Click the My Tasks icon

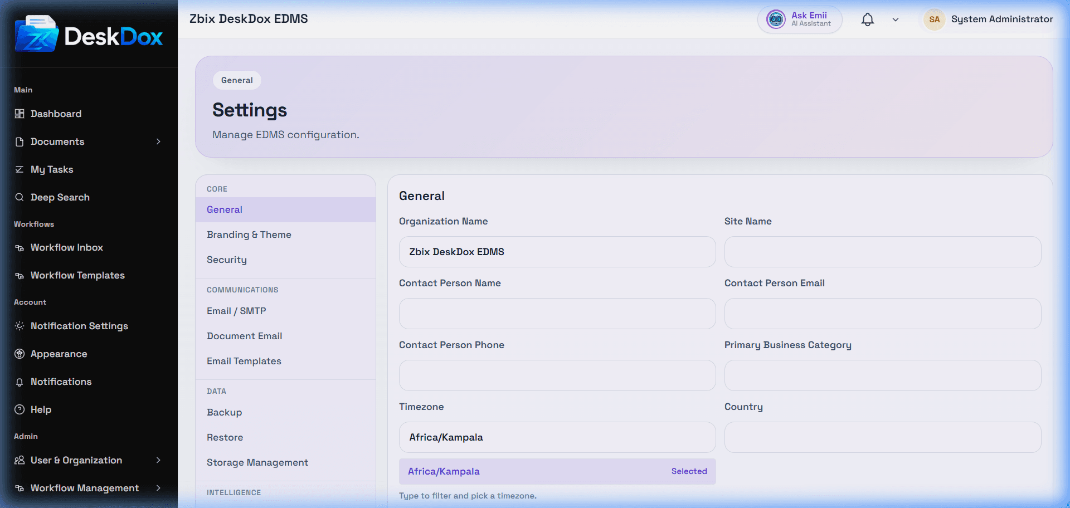[x=20, y=169]
